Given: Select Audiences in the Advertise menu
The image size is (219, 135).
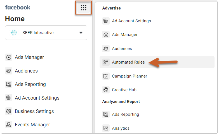Looking at the screenshot, I should 122,49.
